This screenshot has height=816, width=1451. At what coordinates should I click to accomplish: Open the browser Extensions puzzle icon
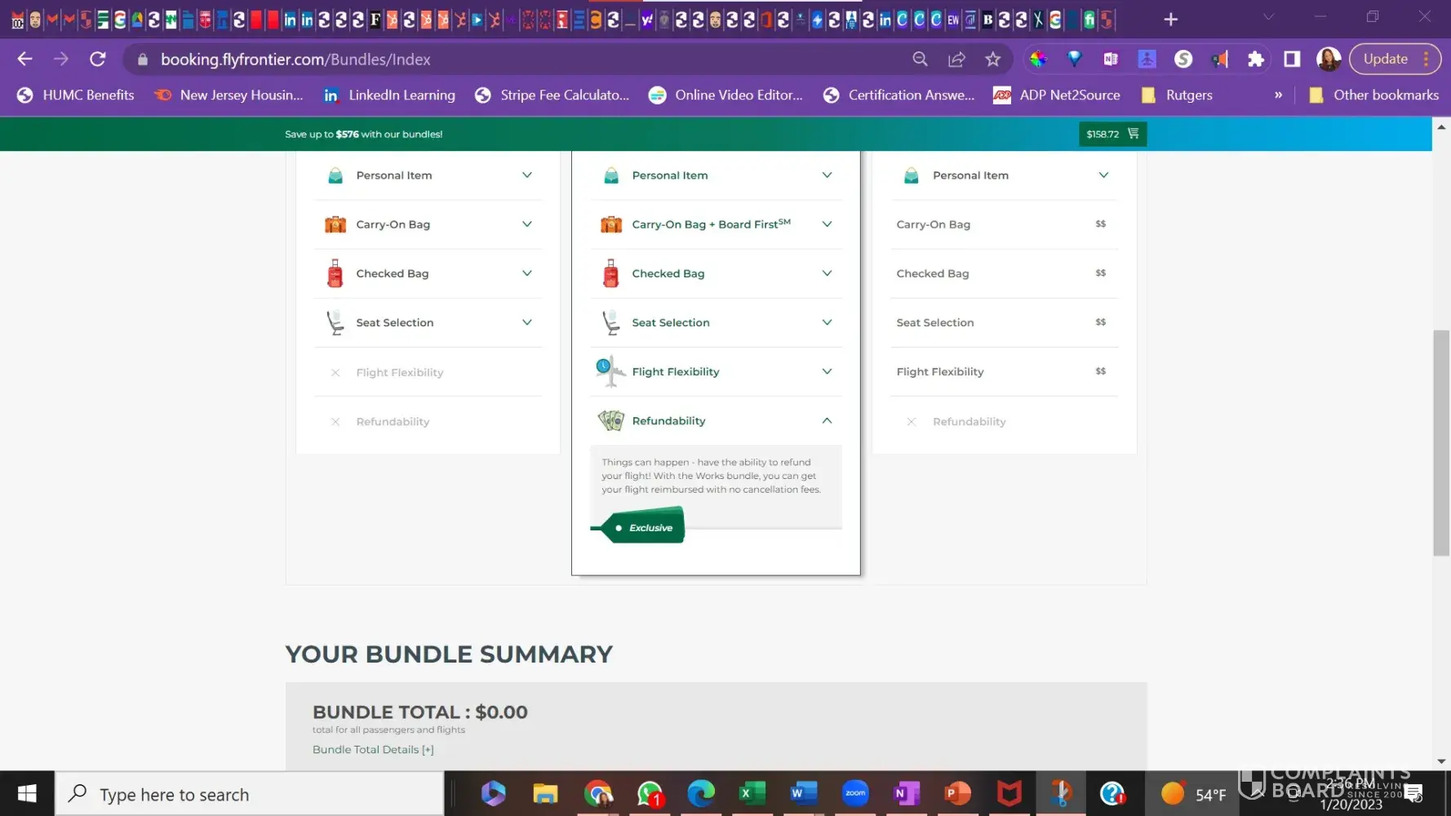point(1255,59)
